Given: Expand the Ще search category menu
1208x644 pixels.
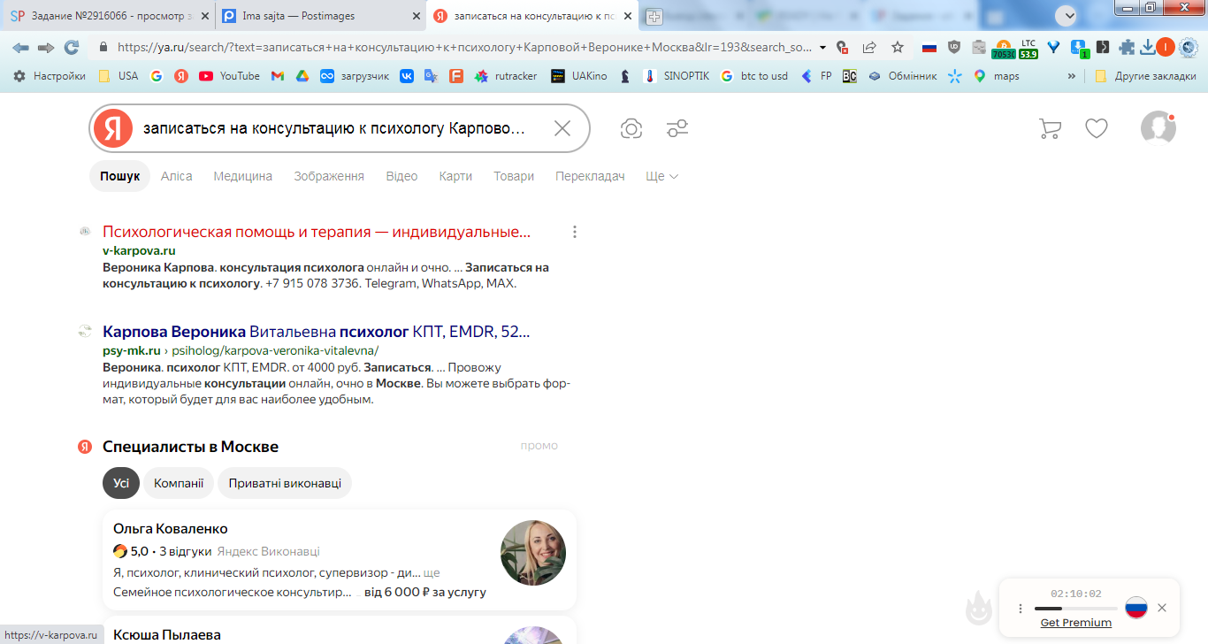Looking at the screenshot, I should (x=662, y=176).
